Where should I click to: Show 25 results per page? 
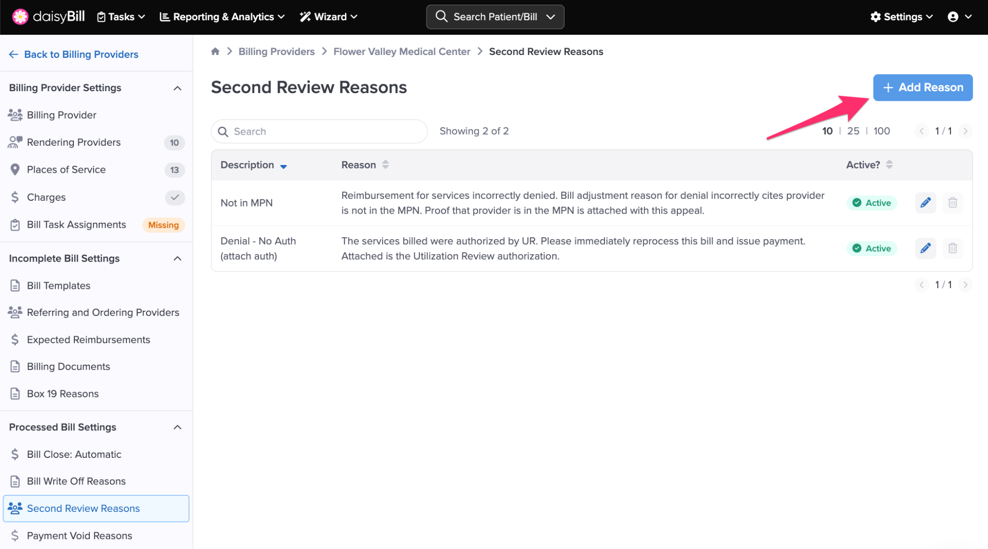click(x=853, y=131)
